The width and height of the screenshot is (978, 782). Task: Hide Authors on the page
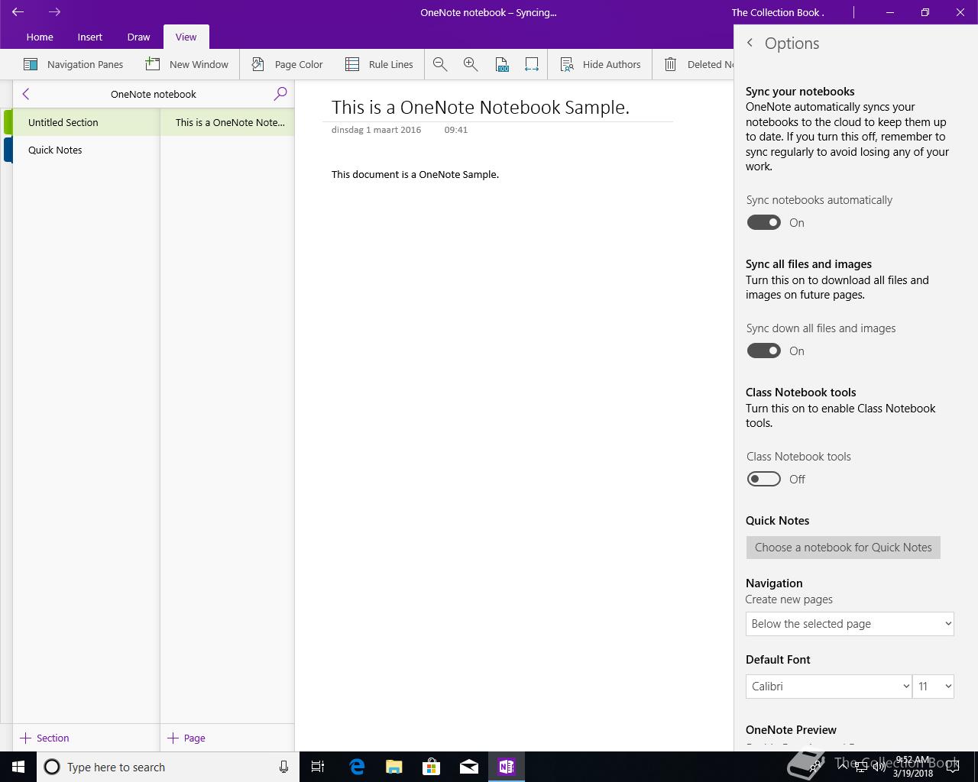pos(601,64)
